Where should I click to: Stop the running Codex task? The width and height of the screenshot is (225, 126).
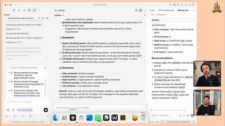[x=46, y=110]
